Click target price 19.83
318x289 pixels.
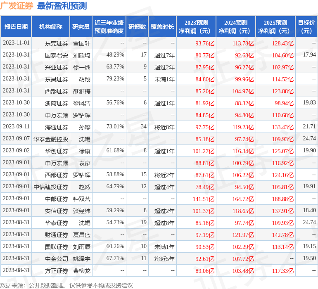[x=309, y=103]
